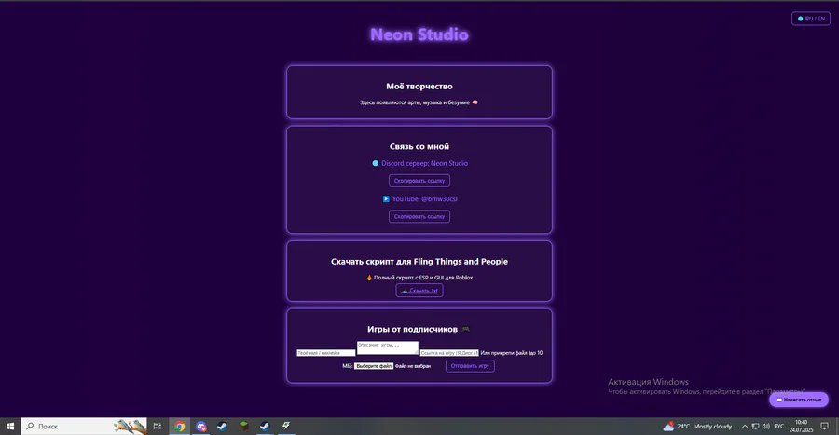Image resolution: width=839 pixels, height=435 pixels.
Task: Switch the РУС input language indicator
Action: click(779, 427)
